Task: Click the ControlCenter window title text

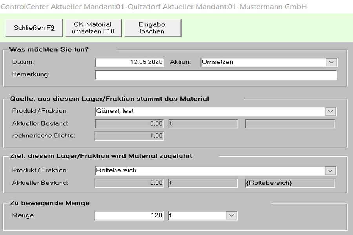Action: click(153, 7)
